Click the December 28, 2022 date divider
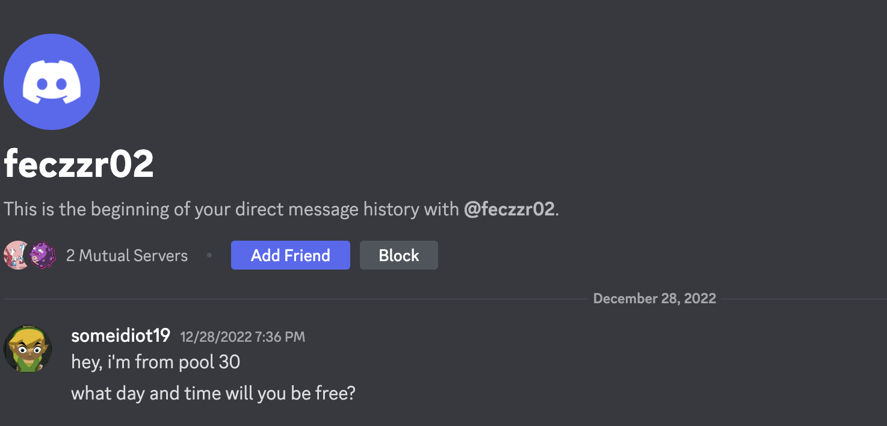Viewport: 887px width, 426px height. (x=655, y=298)
